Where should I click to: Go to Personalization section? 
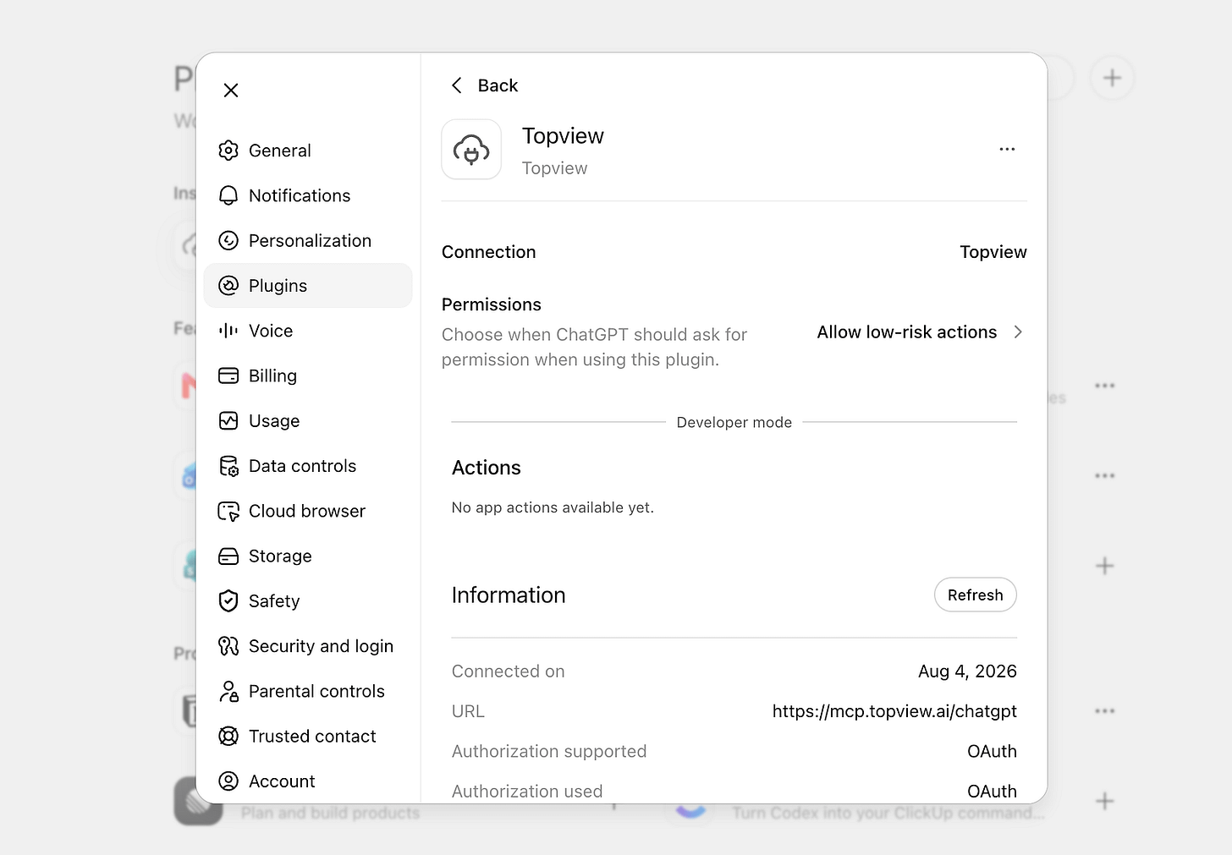[x=308, y=240]
